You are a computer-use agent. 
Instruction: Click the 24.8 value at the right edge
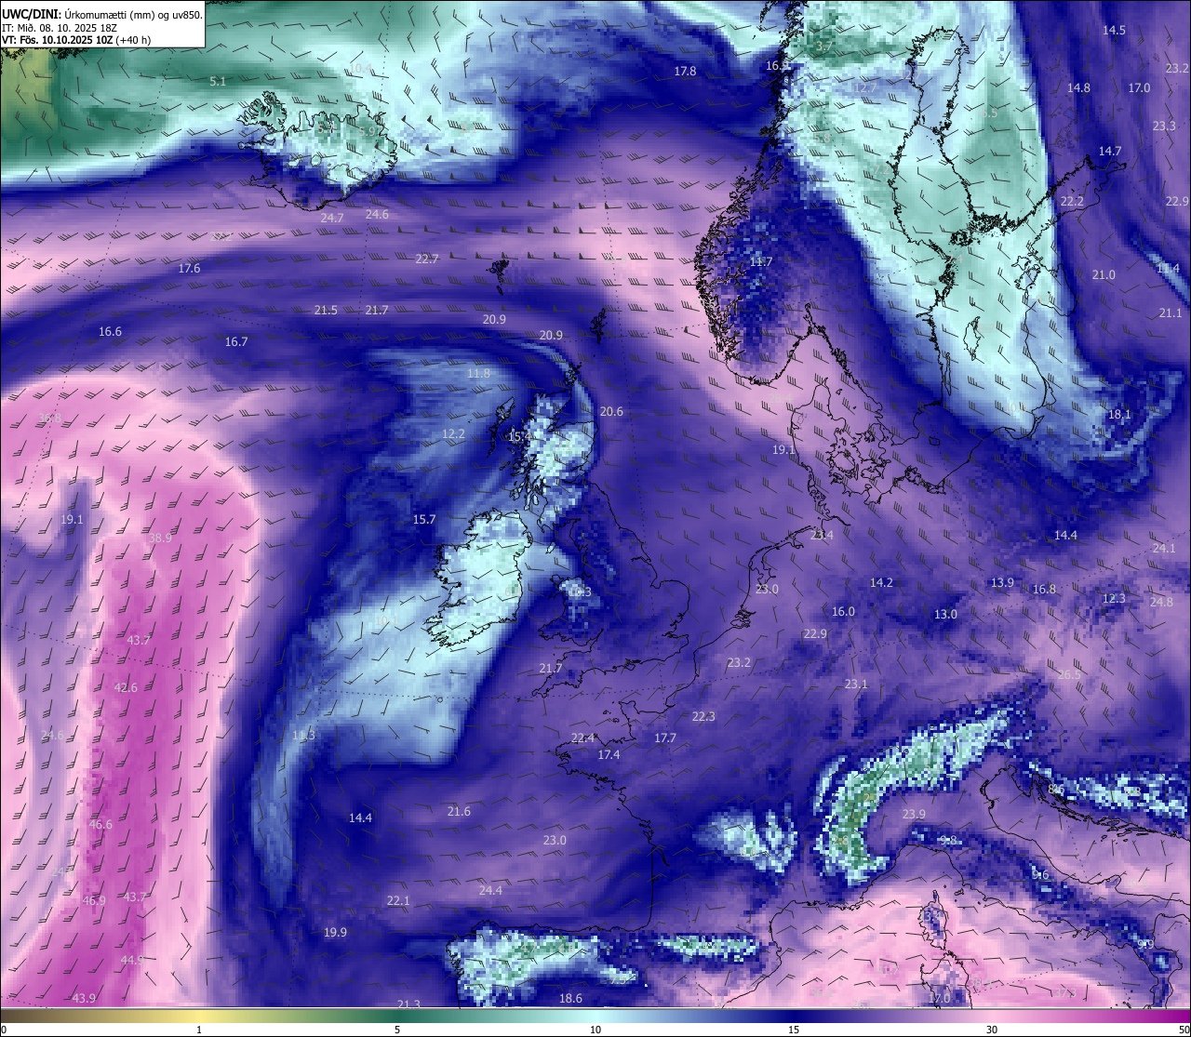coord(1161,603)
